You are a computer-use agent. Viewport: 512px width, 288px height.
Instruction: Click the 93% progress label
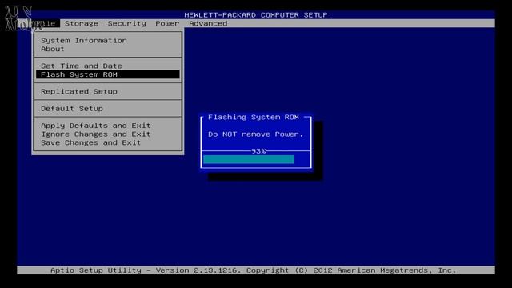(258, 151)
